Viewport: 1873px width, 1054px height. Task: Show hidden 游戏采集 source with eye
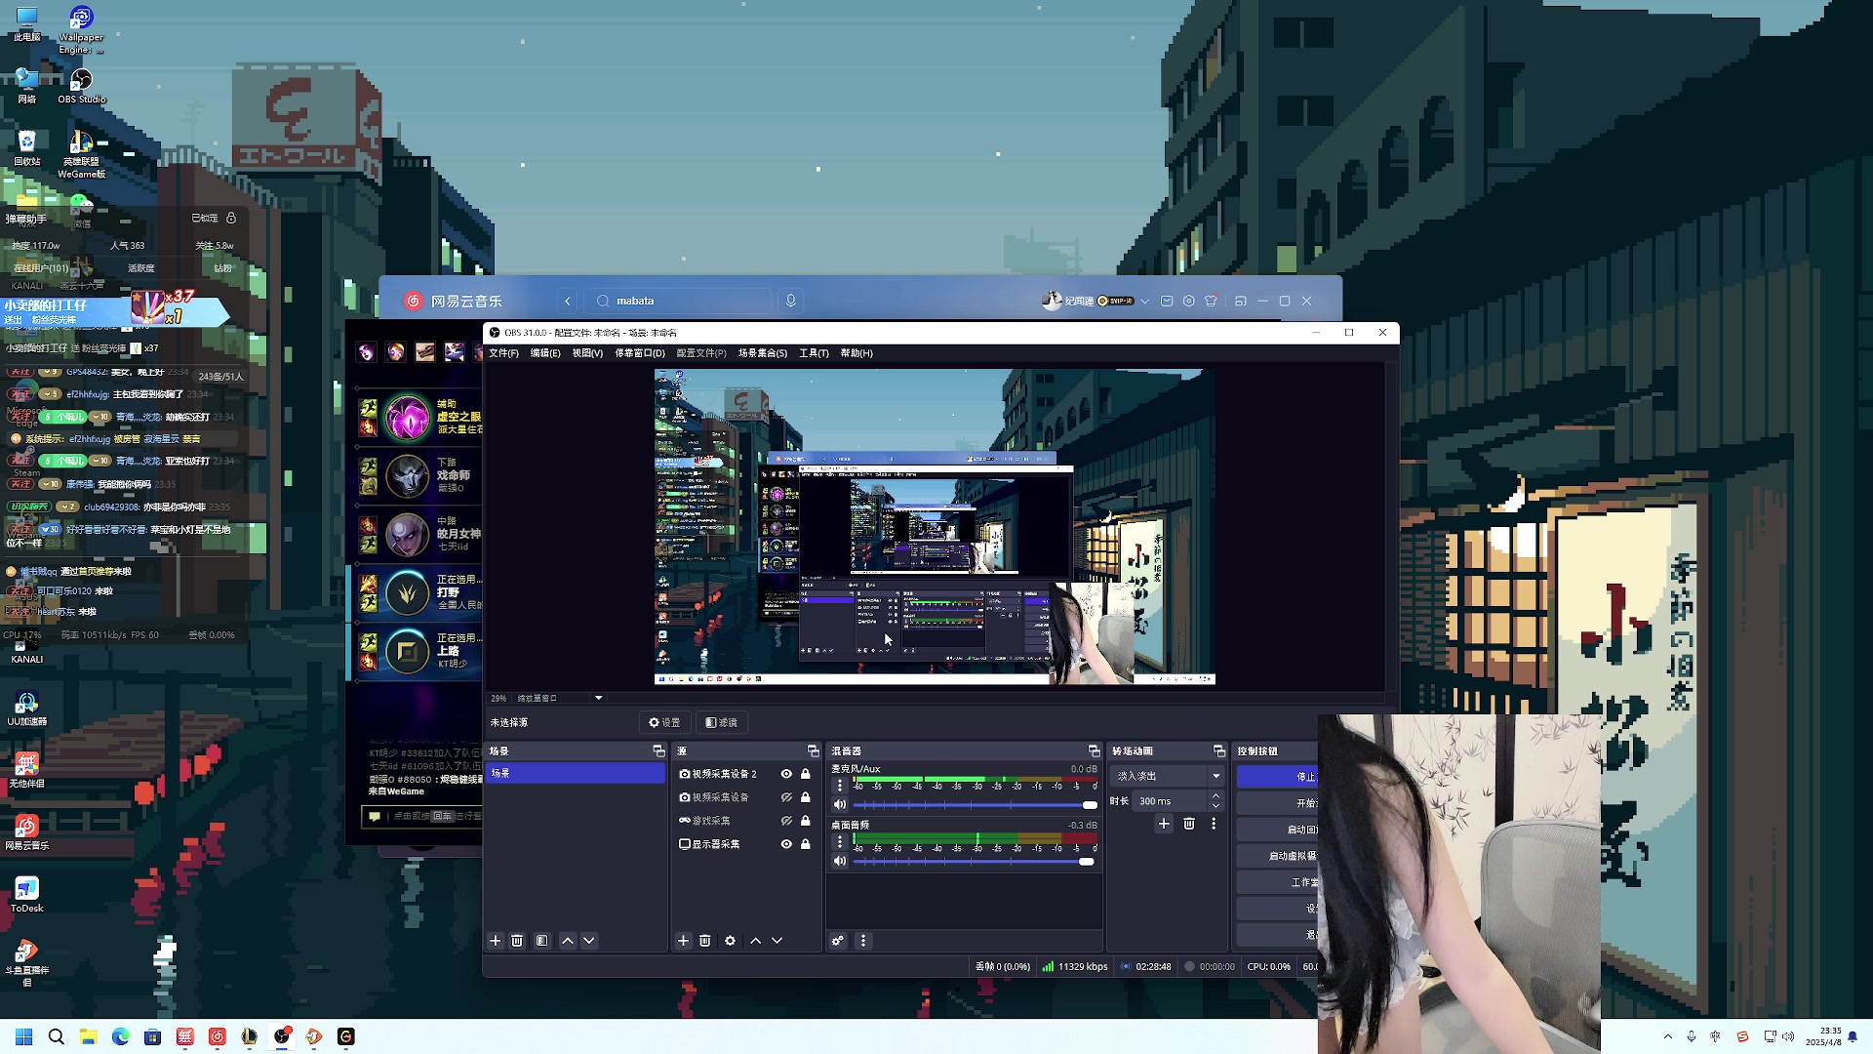(x=786, y=821)
